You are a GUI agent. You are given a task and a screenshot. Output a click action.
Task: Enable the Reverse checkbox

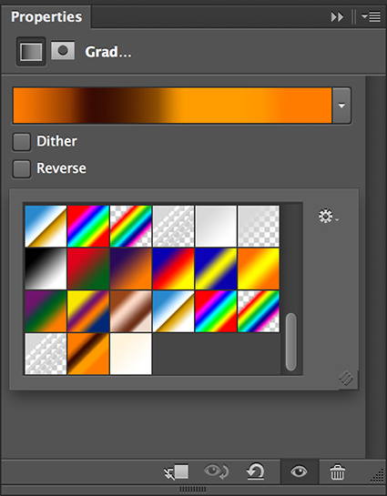[x=22, y=168]
